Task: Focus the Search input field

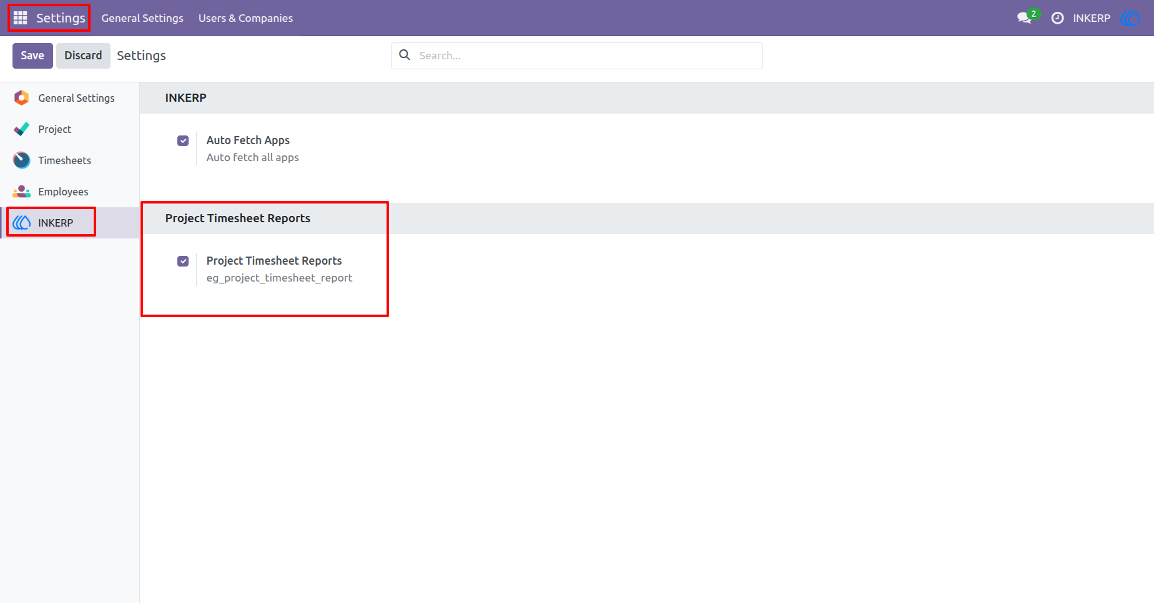Action: click(x=577, y=56)
